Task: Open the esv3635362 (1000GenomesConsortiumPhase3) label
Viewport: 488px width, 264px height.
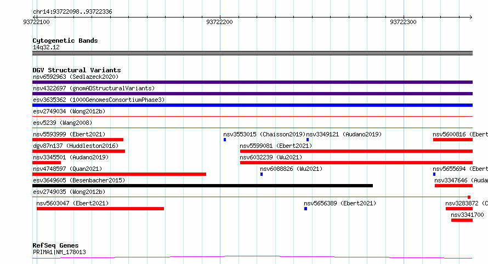Action: pyautogui.click(x=99, y=100)
